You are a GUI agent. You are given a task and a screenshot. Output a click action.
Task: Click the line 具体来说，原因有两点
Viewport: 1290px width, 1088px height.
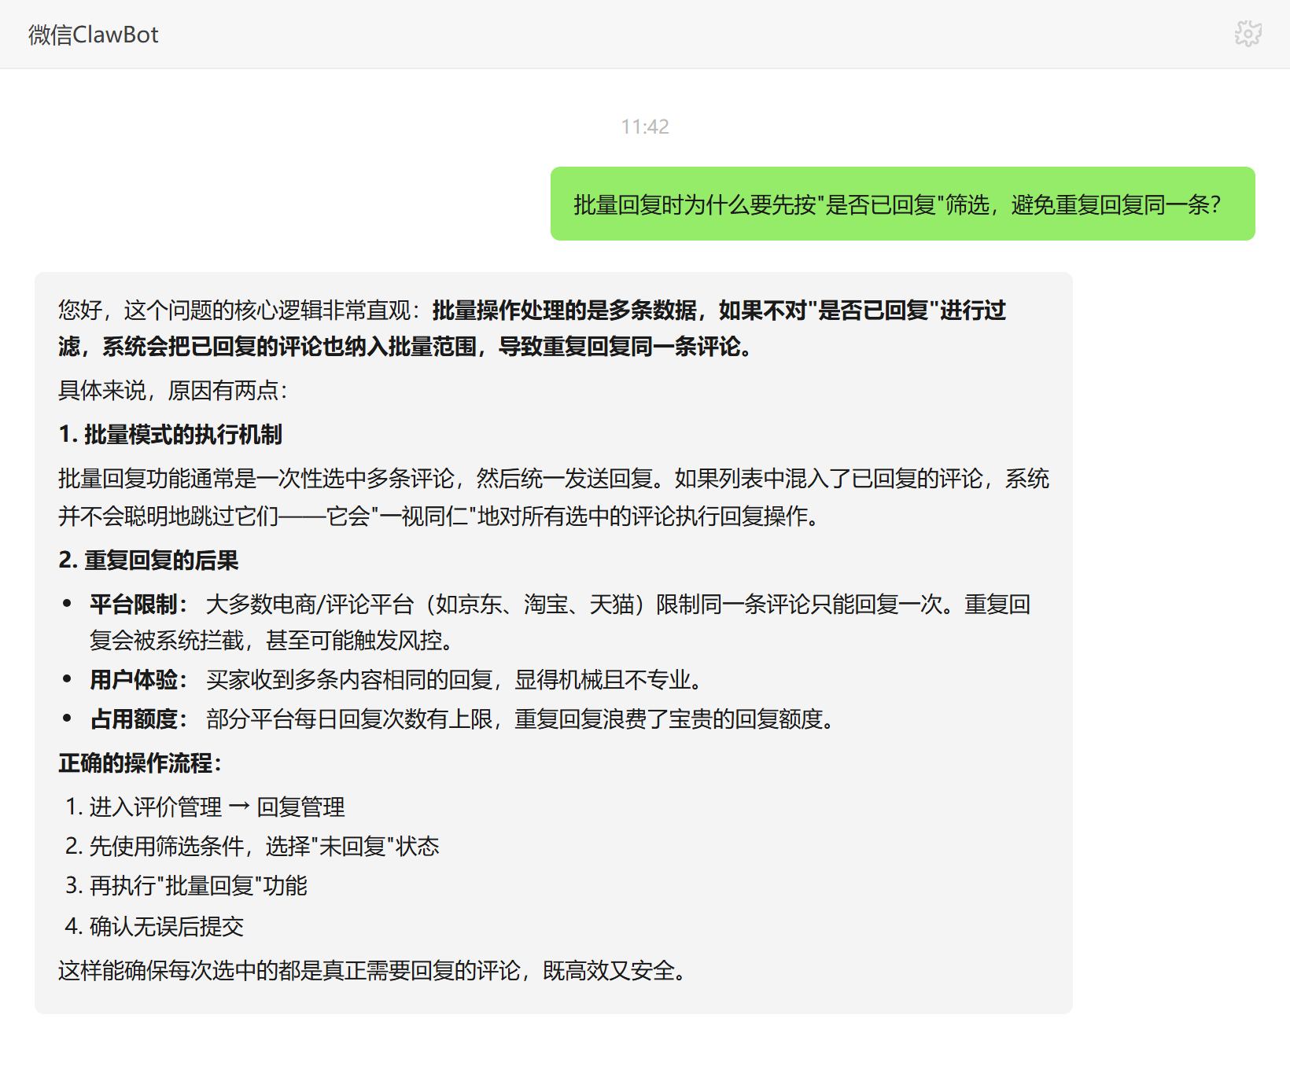click(173, 390)
